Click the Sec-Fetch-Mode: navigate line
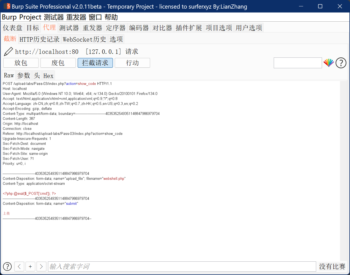350x275 pixels. [24, 148]
